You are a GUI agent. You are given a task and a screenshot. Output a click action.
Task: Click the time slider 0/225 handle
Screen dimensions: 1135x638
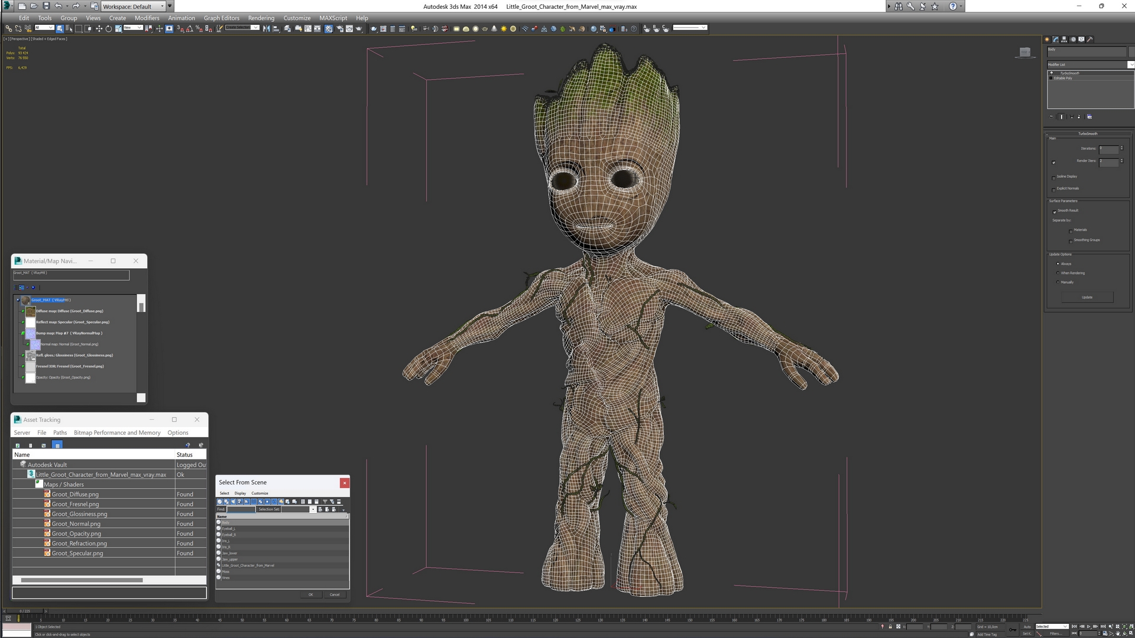(25, 611)
